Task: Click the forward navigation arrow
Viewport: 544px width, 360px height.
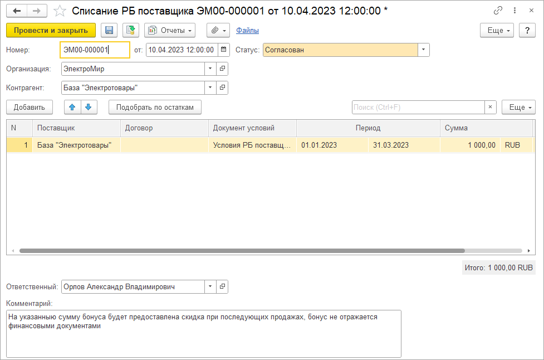Action: point(36,11)
